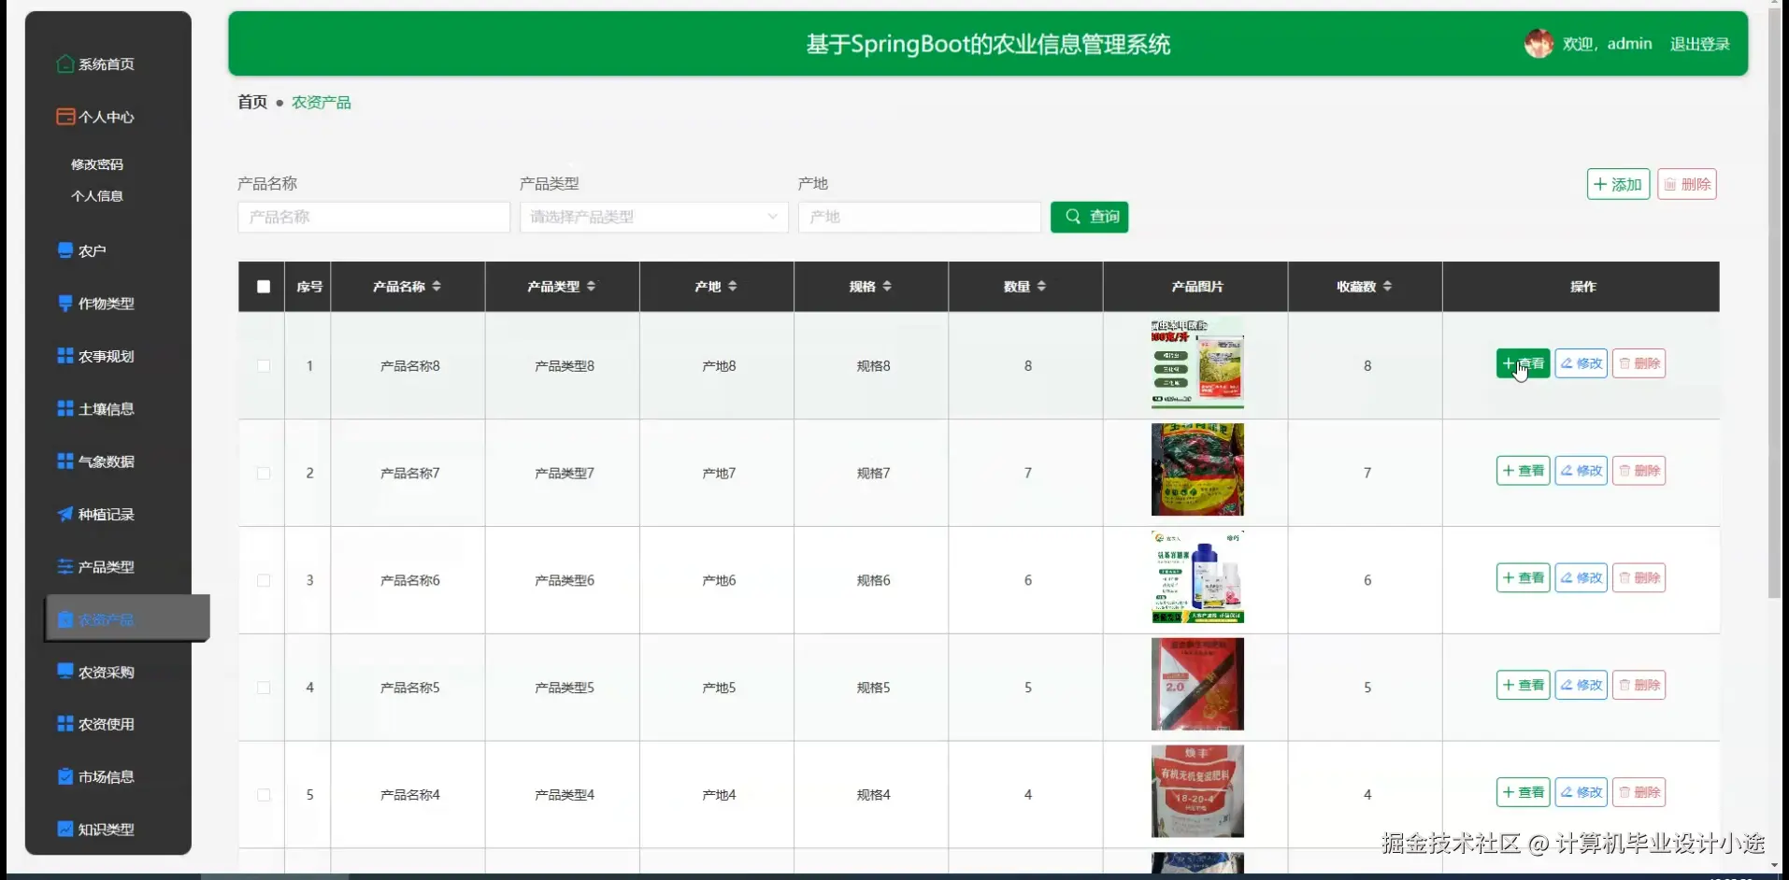This screenshot has width=1789, height=880.
Task: Open 土壤信息 grid icon
Action: 65,408
